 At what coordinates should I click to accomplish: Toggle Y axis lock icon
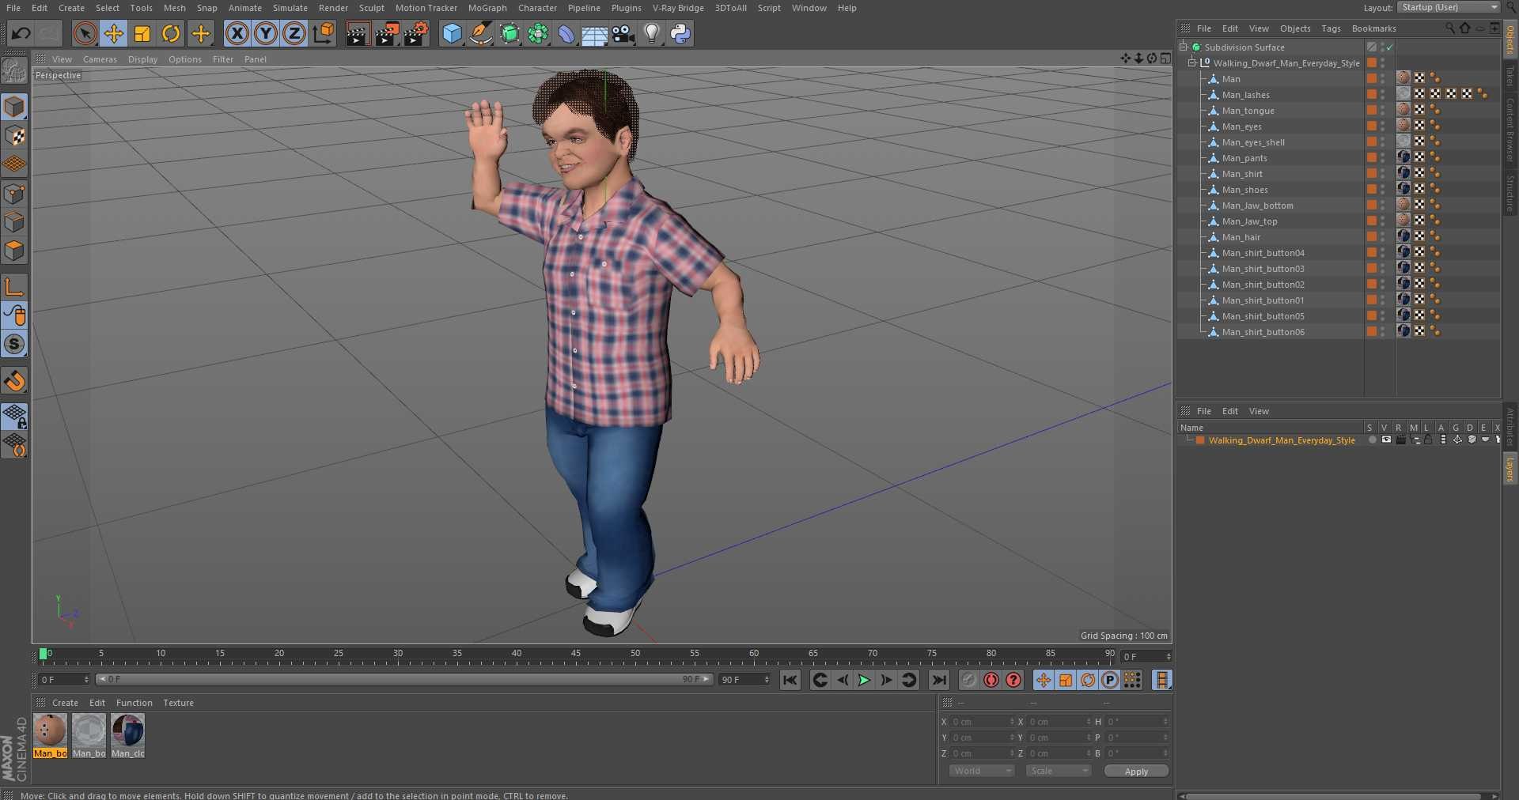(x=266, y=33)
